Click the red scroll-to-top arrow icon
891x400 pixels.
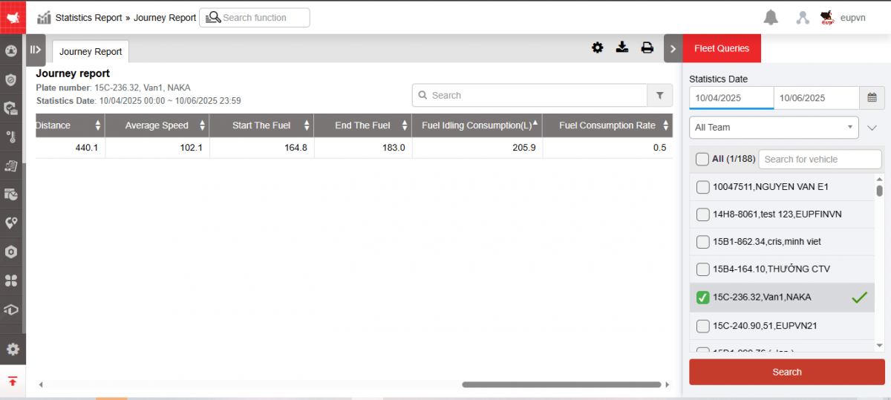[x=13, y=381]
